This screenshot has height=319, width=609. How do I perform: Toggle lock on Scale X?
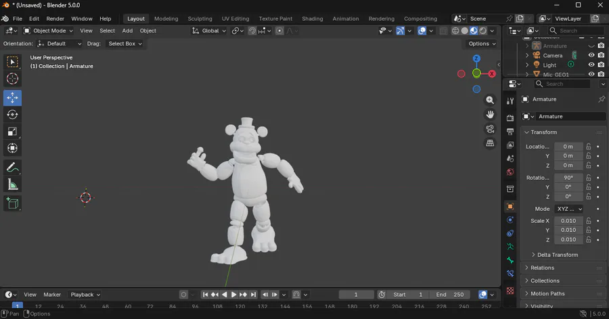589,220
